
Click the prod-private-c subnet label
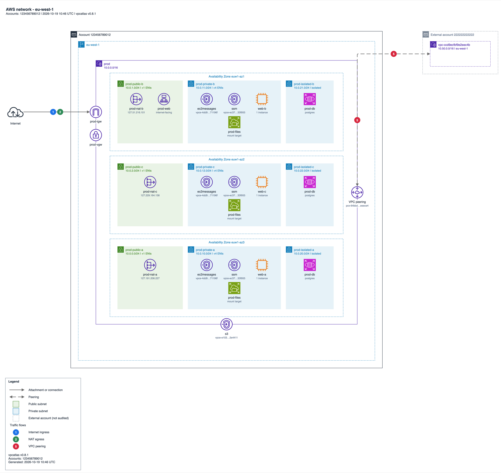(x=205, y=167)
